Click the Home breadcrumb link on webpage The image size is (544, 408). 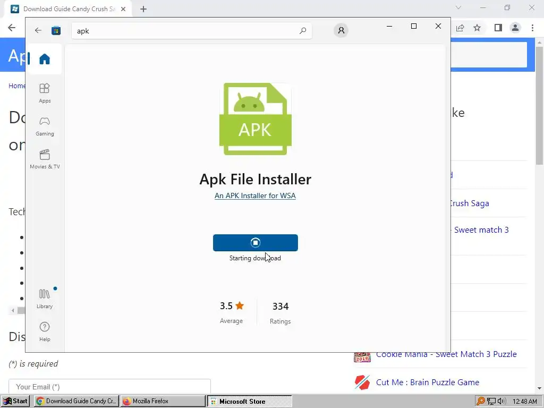17,86
